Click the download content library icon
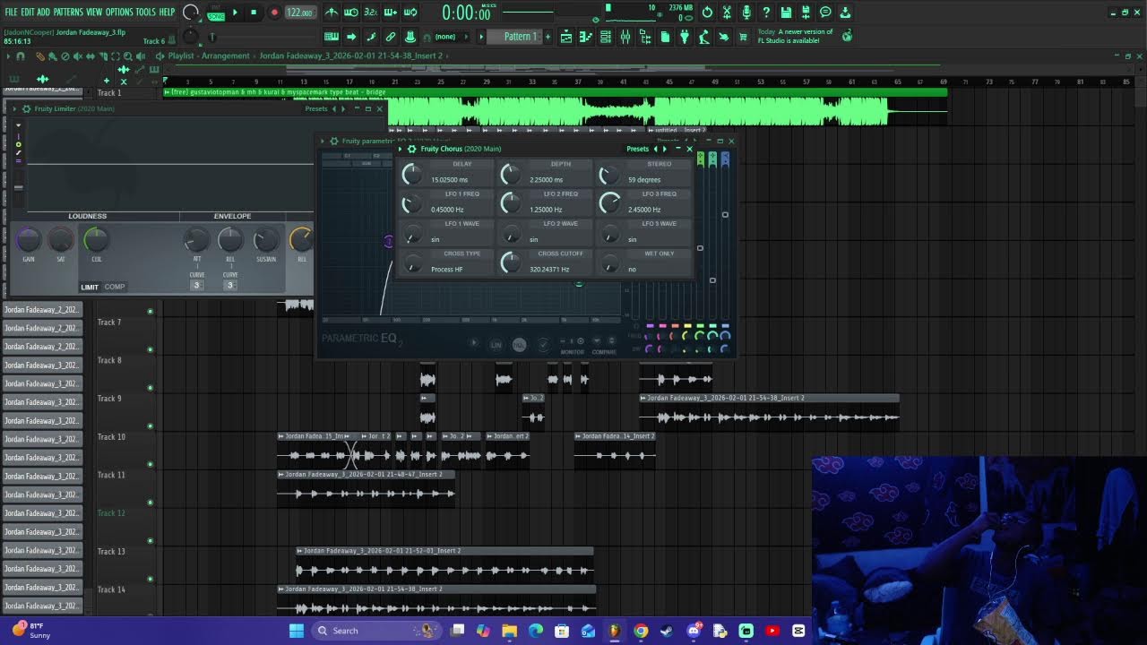Viewport: 1147px width, 645px height. pos(845,13)
